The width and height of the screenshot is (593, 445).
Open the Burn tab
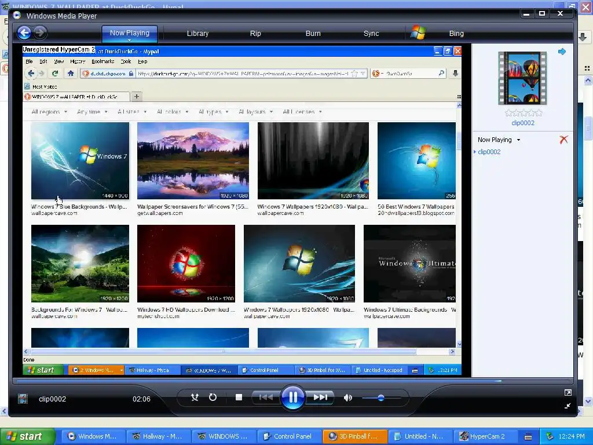pos(313,33)
